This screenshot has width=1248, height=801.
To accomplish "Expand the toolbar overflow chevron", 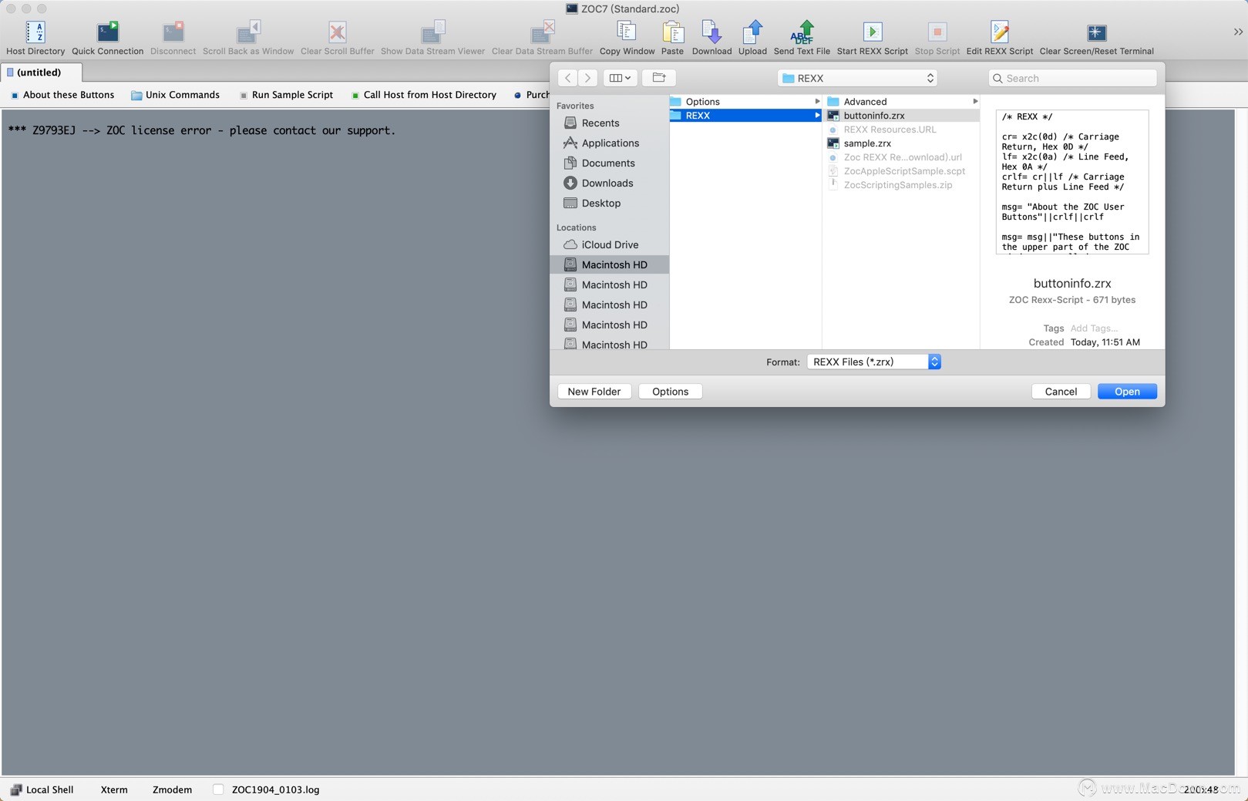I will click(1238, 32).
